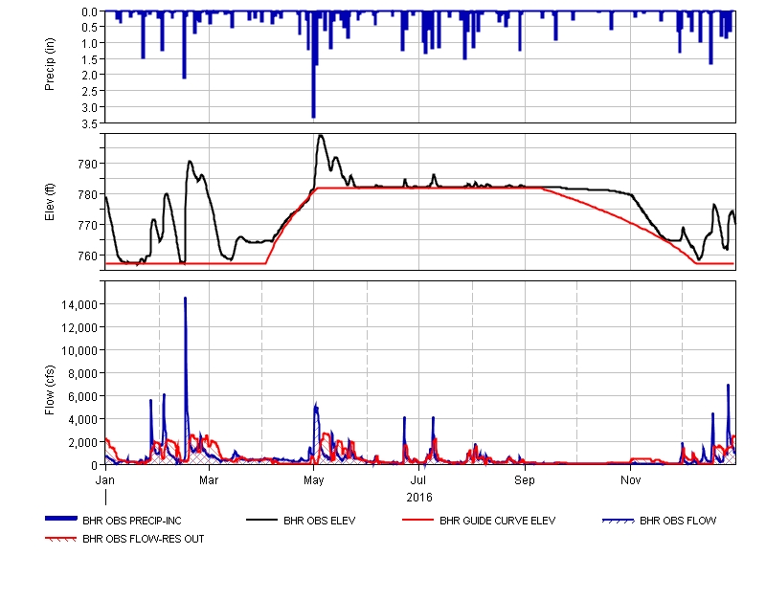Click the Sep label on time axis

click(525, 480)
